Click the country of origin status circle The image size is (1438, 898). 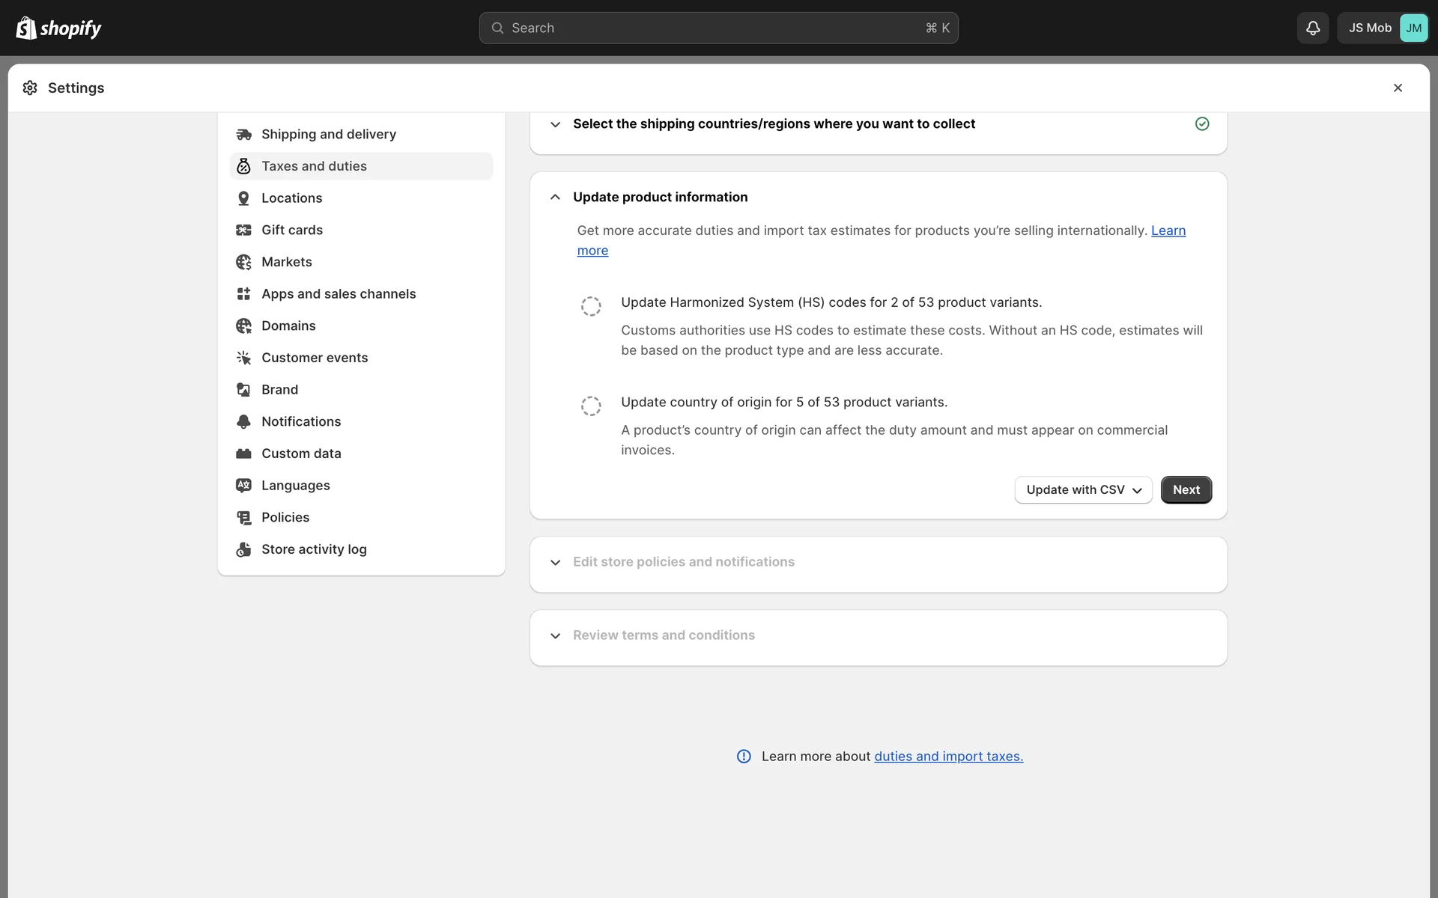coord(591,406)
